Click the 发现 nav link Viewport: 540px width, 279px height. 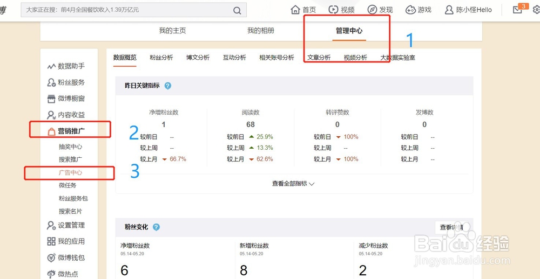(x=386, y=10)
